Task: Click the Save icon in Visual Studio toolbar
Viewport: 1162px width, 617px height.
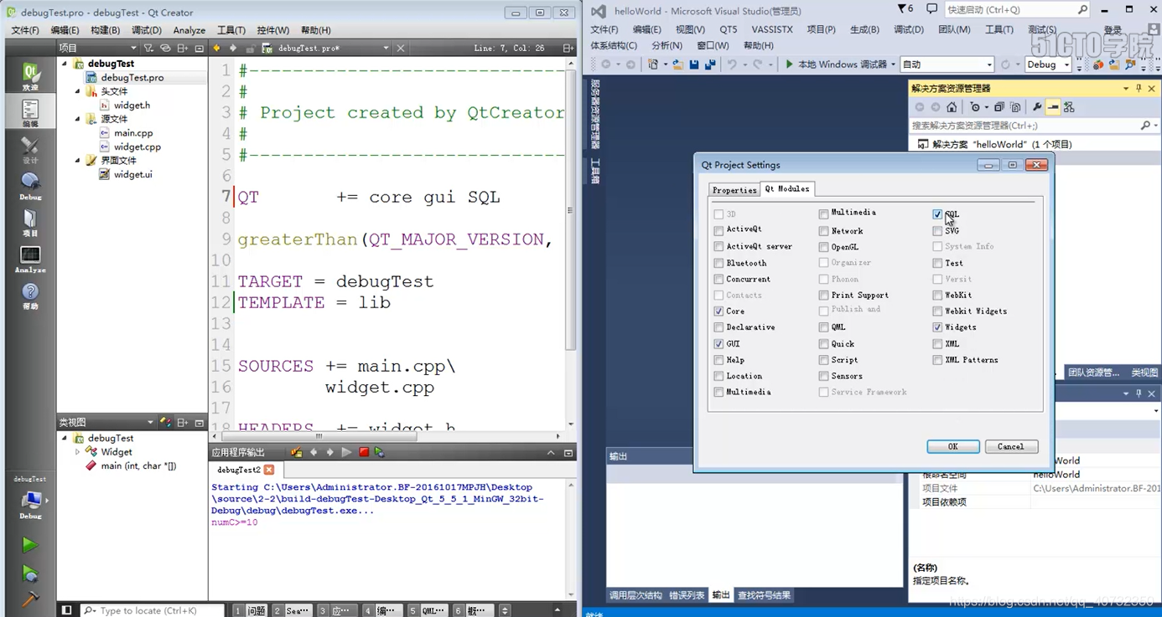Action: pos(694,64)
